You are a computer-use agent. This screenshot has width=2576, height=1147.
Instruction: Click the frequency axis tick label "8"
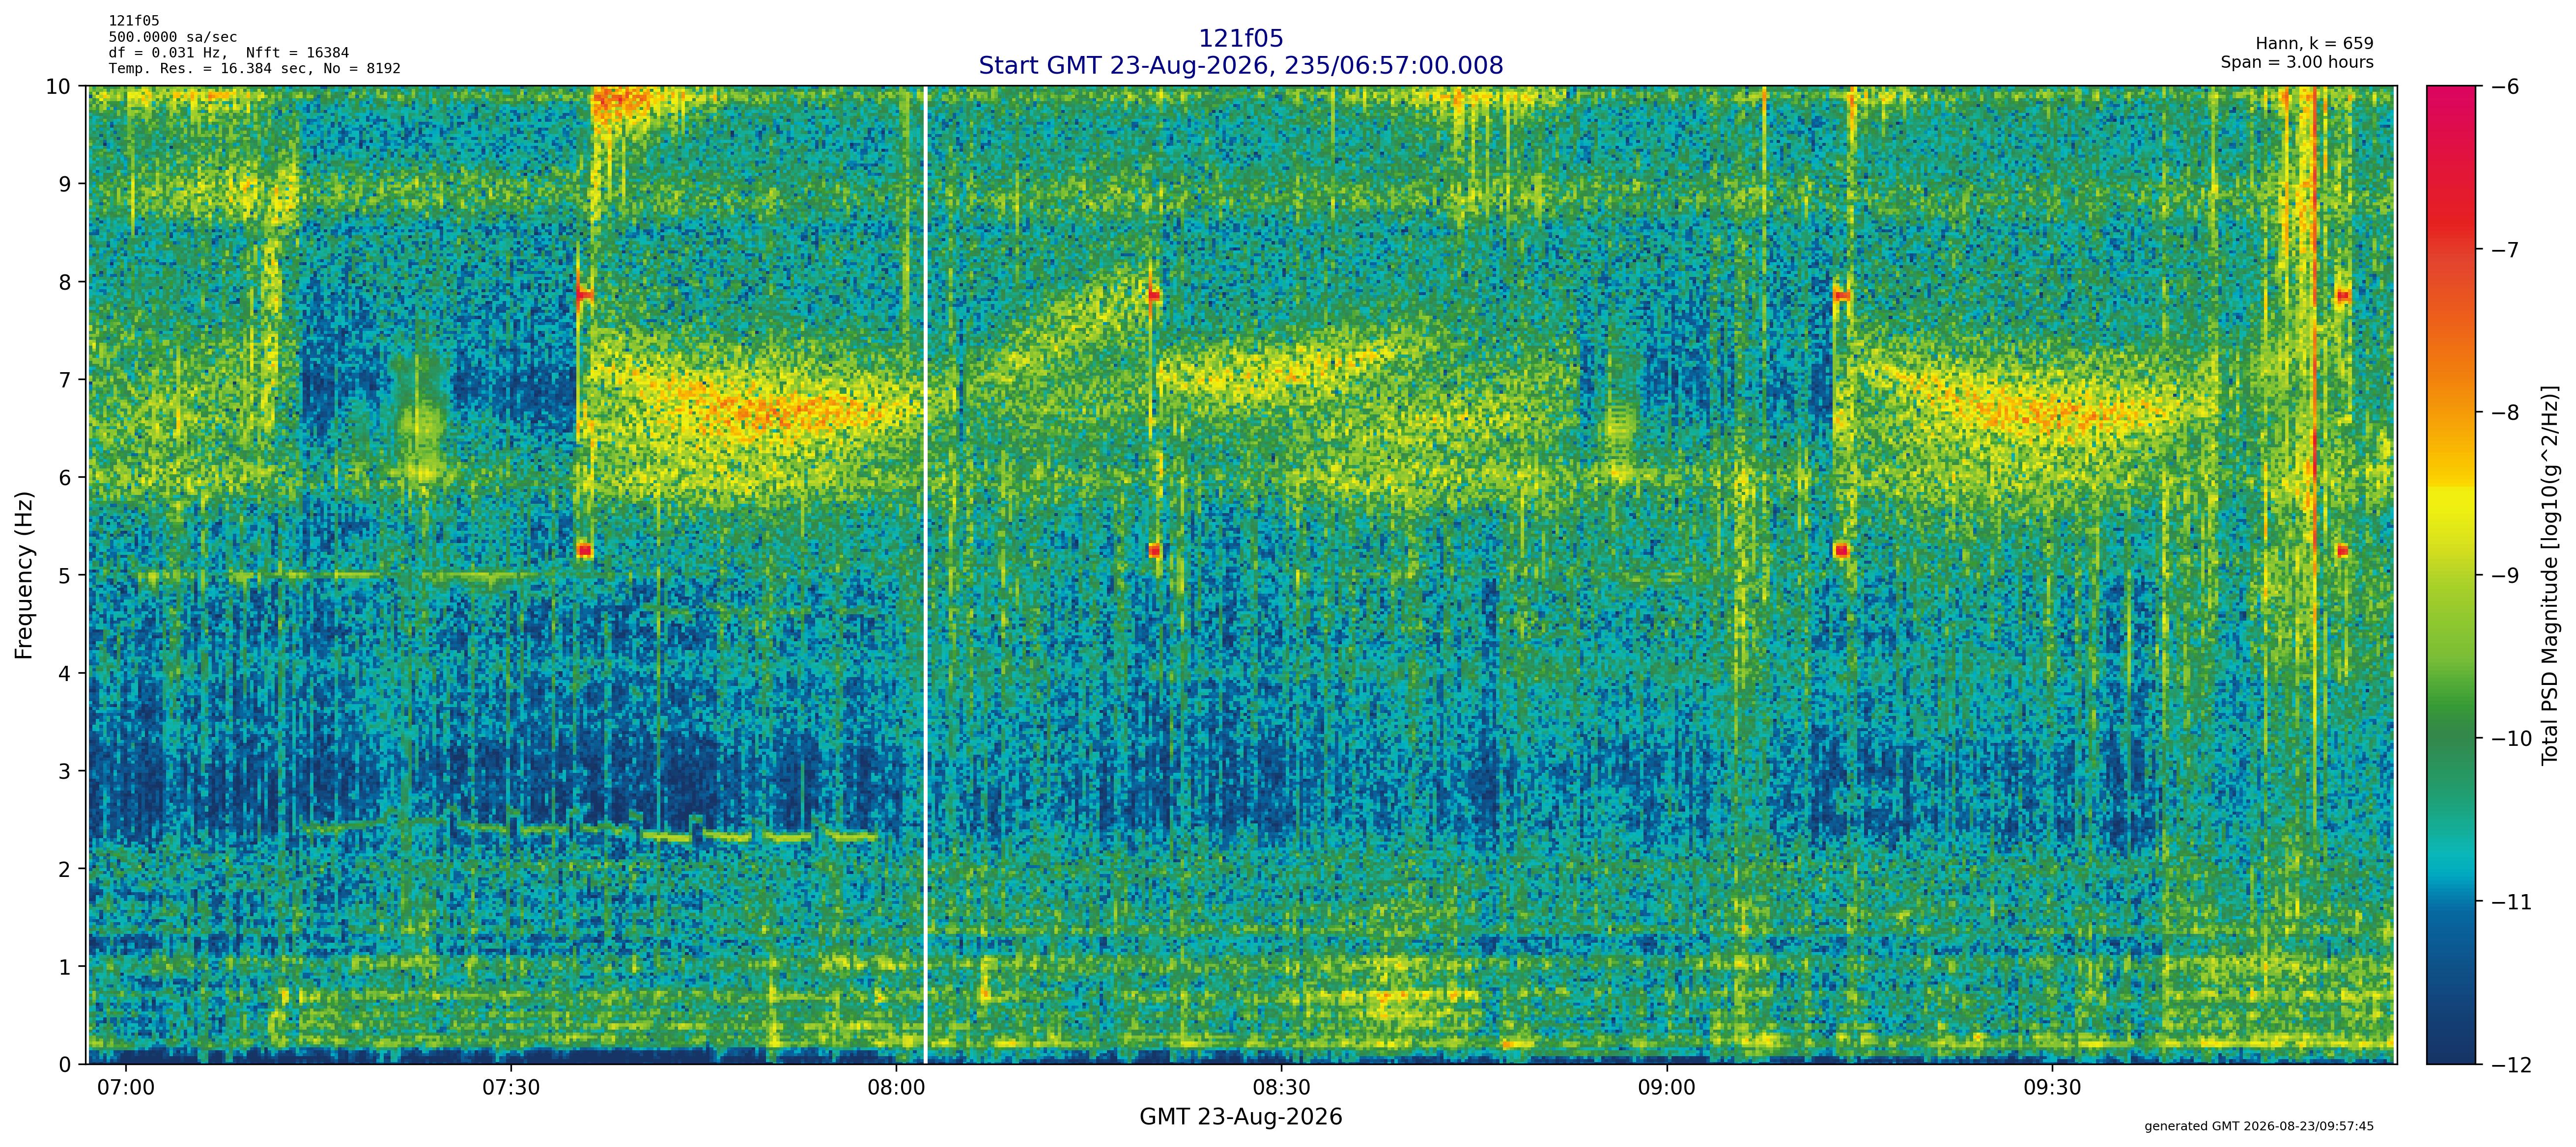pyautogui.click(x=65, y=283)
